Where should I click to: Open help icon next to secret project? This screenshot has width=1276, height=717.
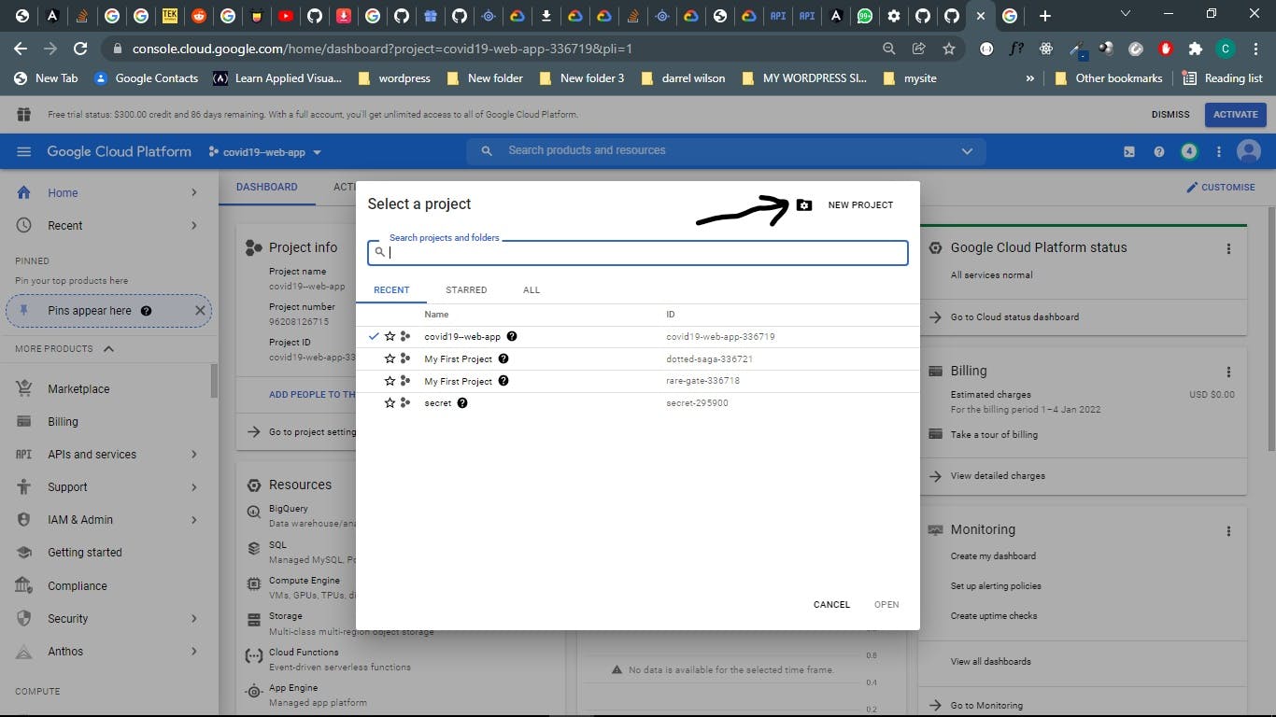tap(462, 403)
